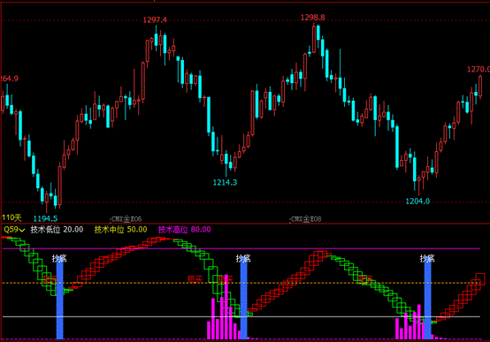Click the CMX金E08 contract marker
This screenshot has height=342, width=490.
coord(305,219)
